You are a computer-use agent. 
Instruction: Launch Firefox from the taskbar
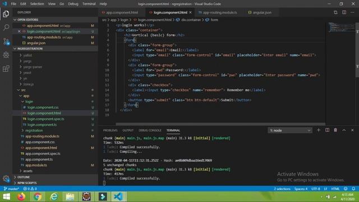[x=21, y=197]
